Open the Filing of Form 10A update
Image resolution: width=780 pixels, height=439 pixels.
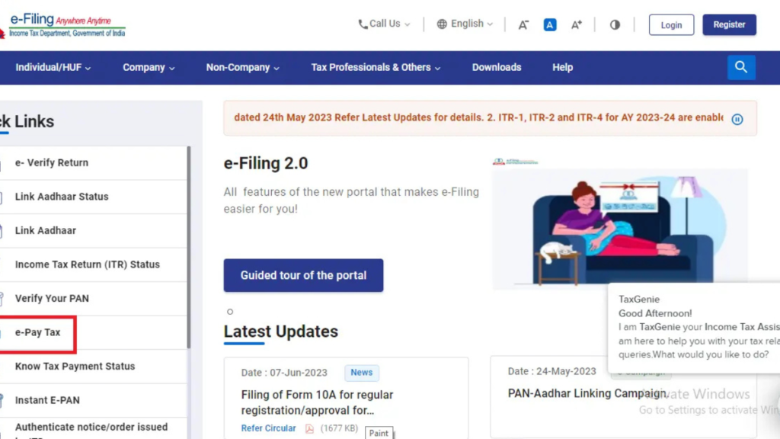click(x=318, y=402)
